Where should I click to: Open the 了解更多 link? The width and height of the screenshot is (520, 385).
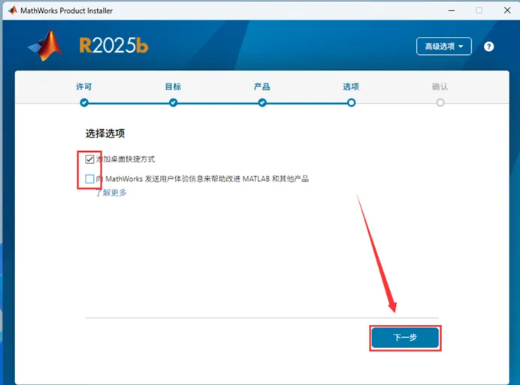point(111,192)
